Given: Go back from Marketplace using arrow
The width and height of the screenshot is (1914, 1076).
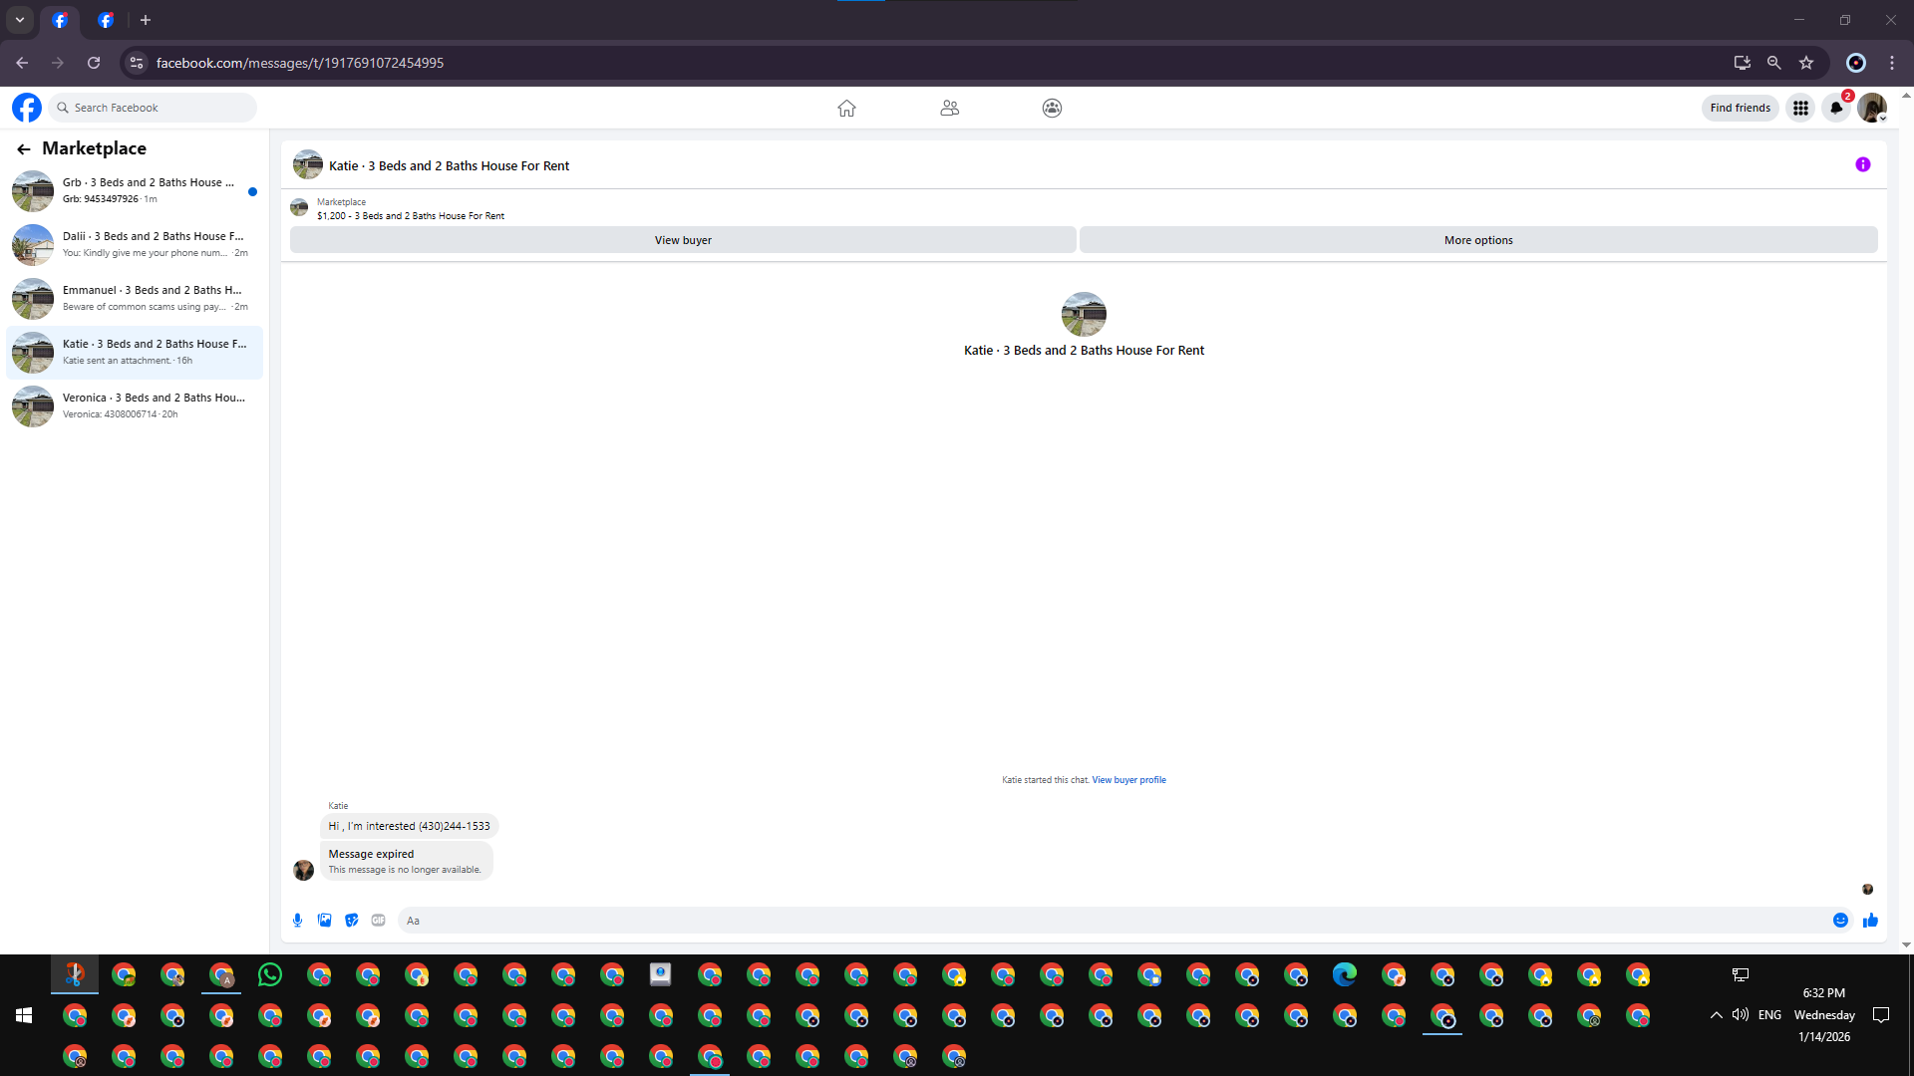Looking at the screenshot, I should coord(24,149).
